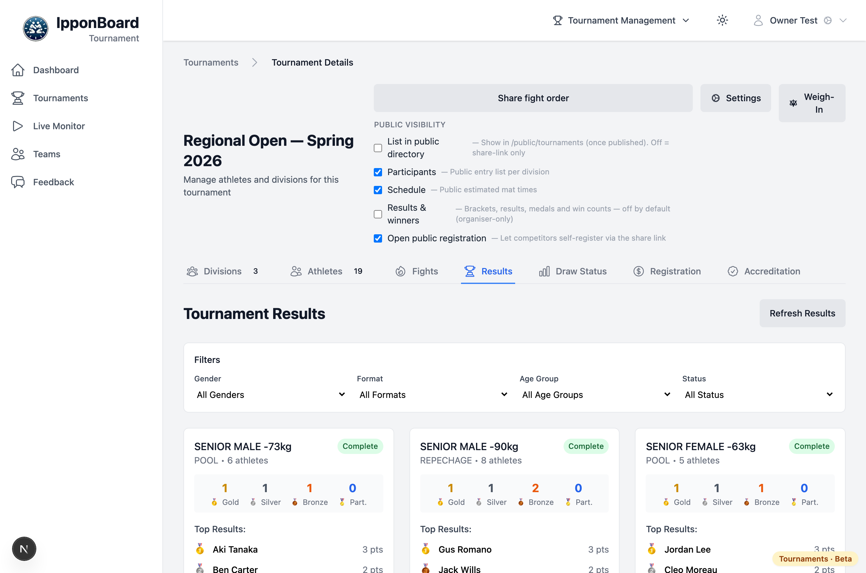
Task: Toggle the light/dark theme sun icon
Action: (x=722, y=20)
